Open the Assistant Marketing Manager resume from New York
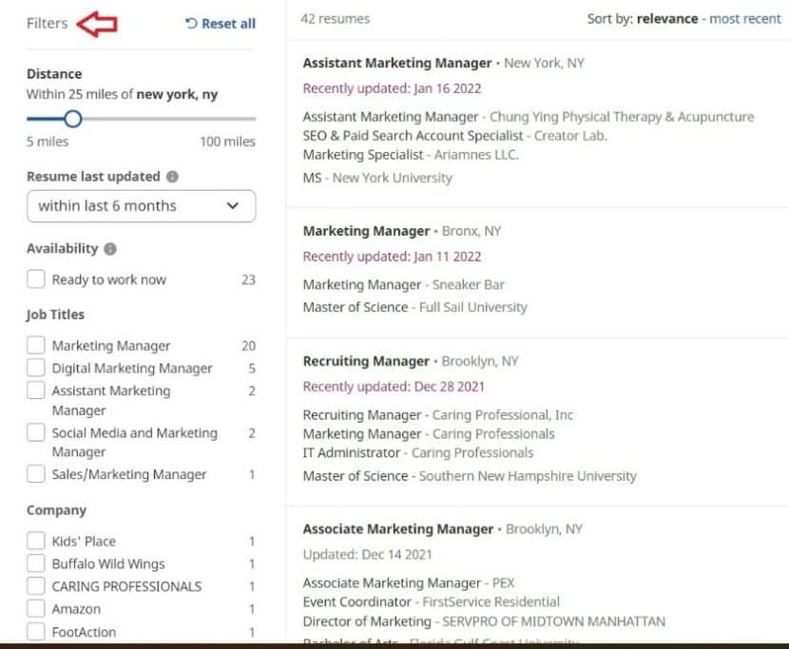Screen dimensions: 789x649 397,63
